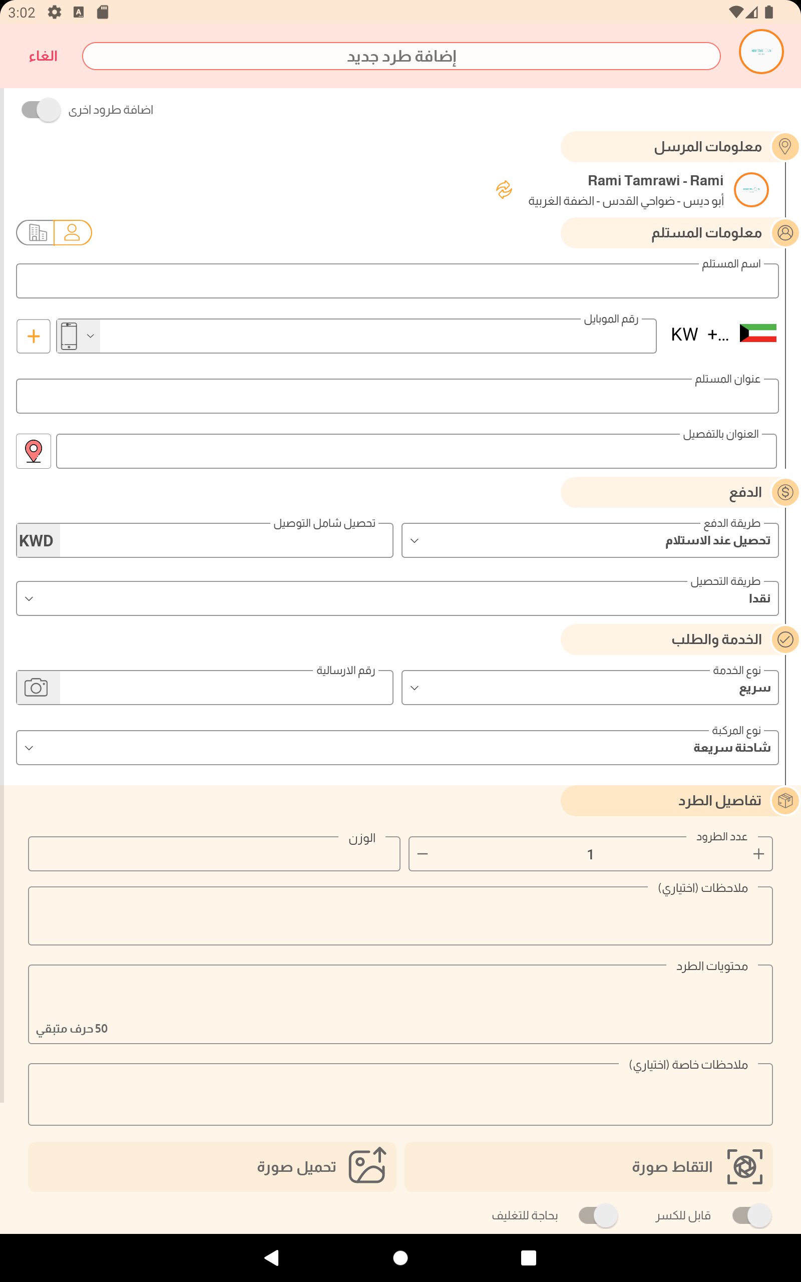Viewport: 801px width, 1282px height.
Task: Toggle the بحاجة للتغليف packaging switch
Action: (598, 1215)
